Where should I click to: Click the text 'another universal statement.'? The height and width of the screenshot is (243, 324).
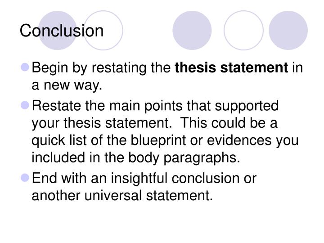click(x=122, y=195)
